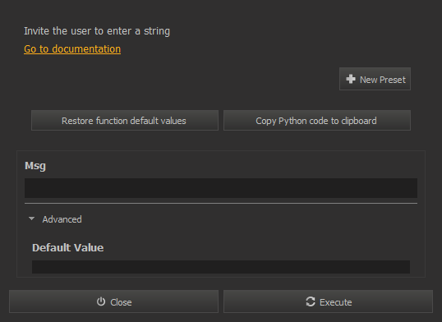The width and height of the screenshot is (442, 322).
Task: Focus the Msg text field
Action: [221, 188]
